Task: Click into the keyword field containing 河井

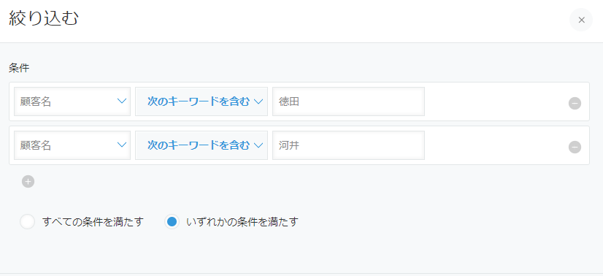Action: click(348, 145)
